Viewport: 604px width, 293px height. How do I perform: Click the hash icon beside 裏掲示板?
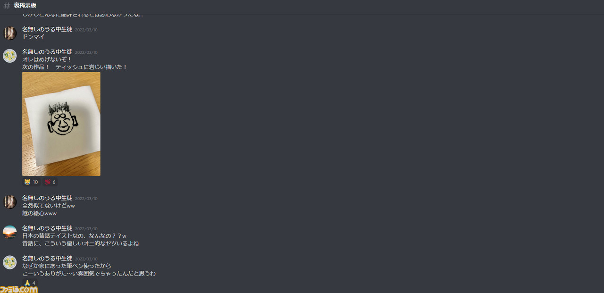[7, 6]
